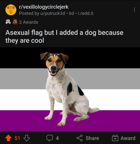140x144 pixels.
Task: Click the gift box Award icon
Action: click(115, 138)
